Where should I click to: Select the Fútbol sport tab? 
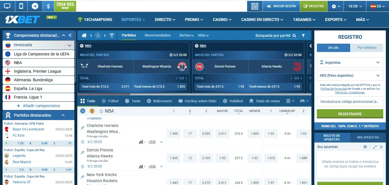pos(110,101)
